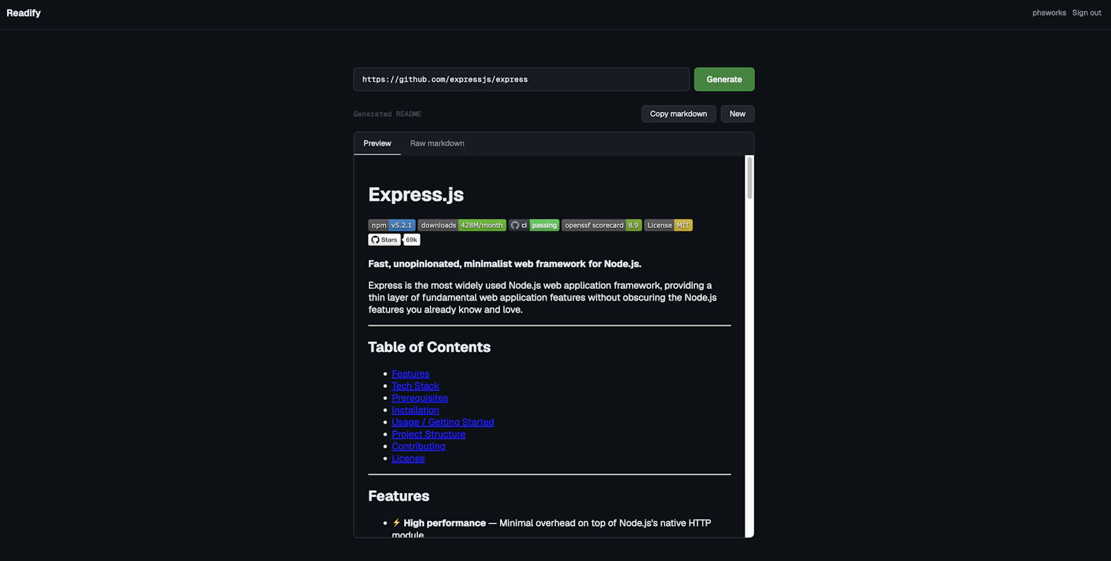Screen dimensions: 1111x561
Task: Click the green Generate button
Action: [724, 79]
